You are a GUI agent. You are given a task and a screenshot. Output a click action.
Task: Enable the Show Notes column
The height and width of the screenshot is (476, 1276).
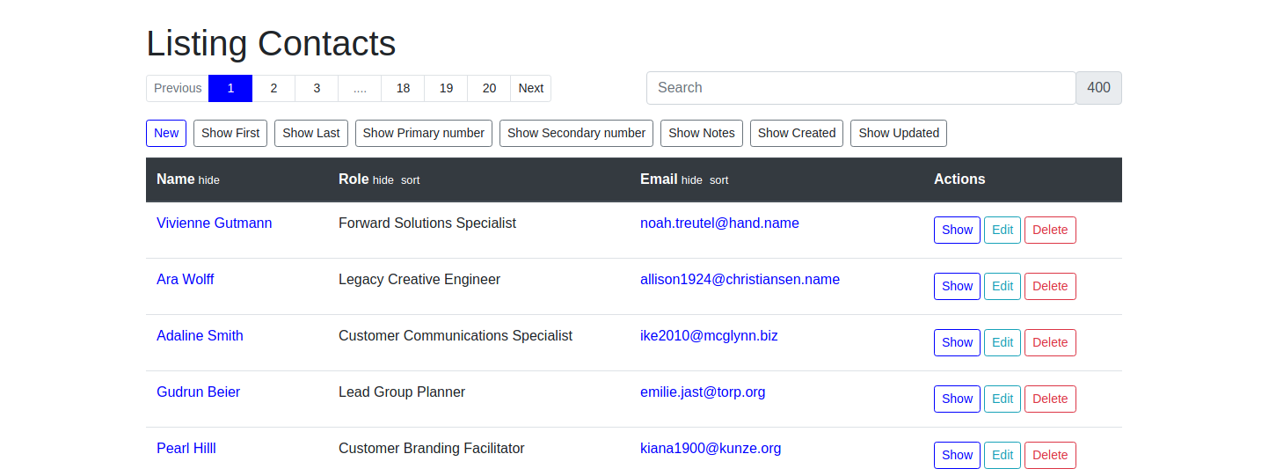[701, 133]
